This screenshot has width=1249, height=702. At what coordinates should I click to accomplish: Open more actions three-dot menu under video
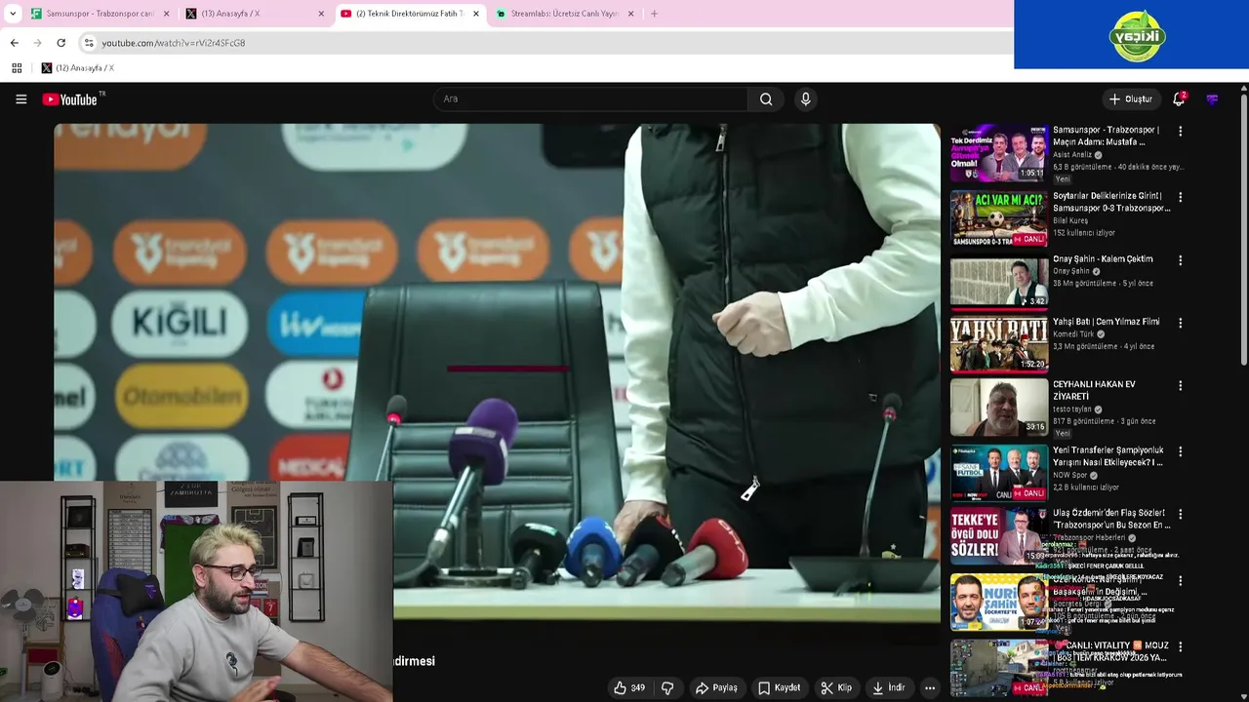[930, 687]
